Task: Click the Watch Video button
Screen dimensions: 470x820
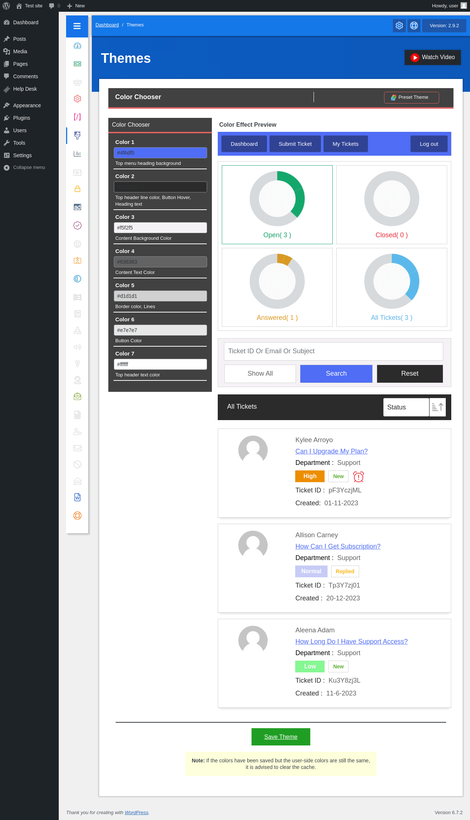Action: 433,57
